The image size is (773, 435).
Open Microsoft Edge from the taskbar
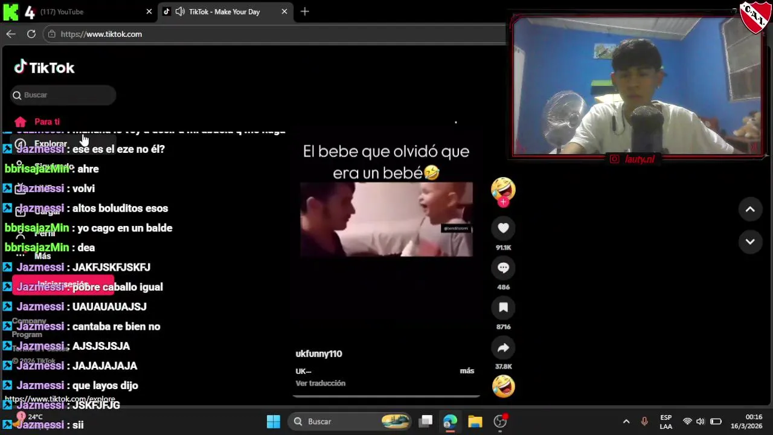click(x=450, y=421)
